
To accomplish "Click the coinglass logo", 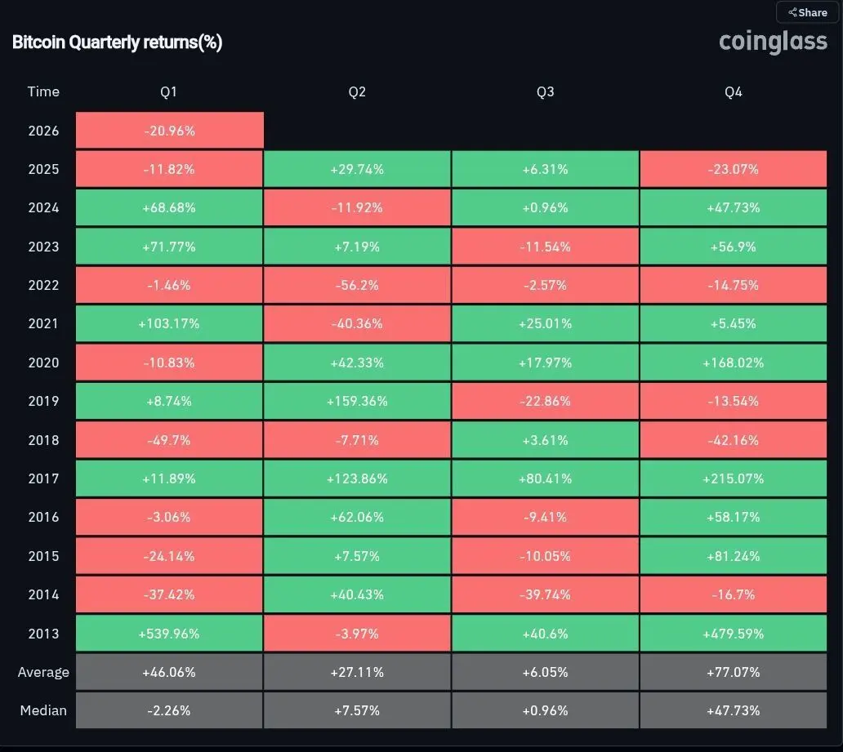I will tap(773, 42).
